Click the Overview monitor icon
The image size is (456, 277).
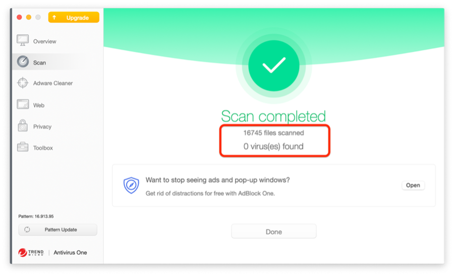click(x=23, y=40)
